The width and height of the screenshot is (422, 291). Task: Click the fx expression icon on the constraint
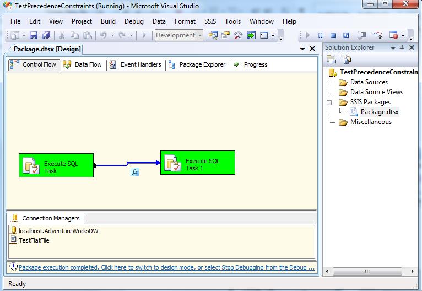pos(134,172)
